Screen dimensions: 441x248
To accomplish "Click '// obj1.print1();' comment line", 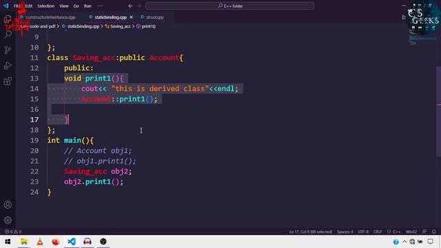I will pyautogui.click(x=100, y=161).
